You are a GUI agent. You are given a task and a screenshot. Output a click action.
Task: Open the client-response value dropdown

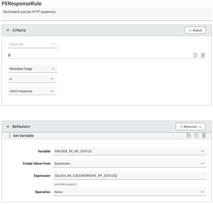[32, 91]
